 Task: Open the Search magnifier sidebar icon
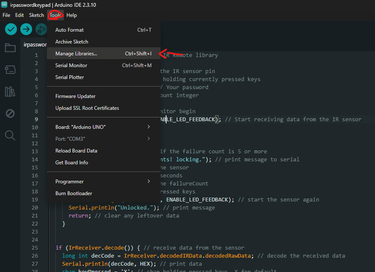pyautogui.click(x=10, y=136)
